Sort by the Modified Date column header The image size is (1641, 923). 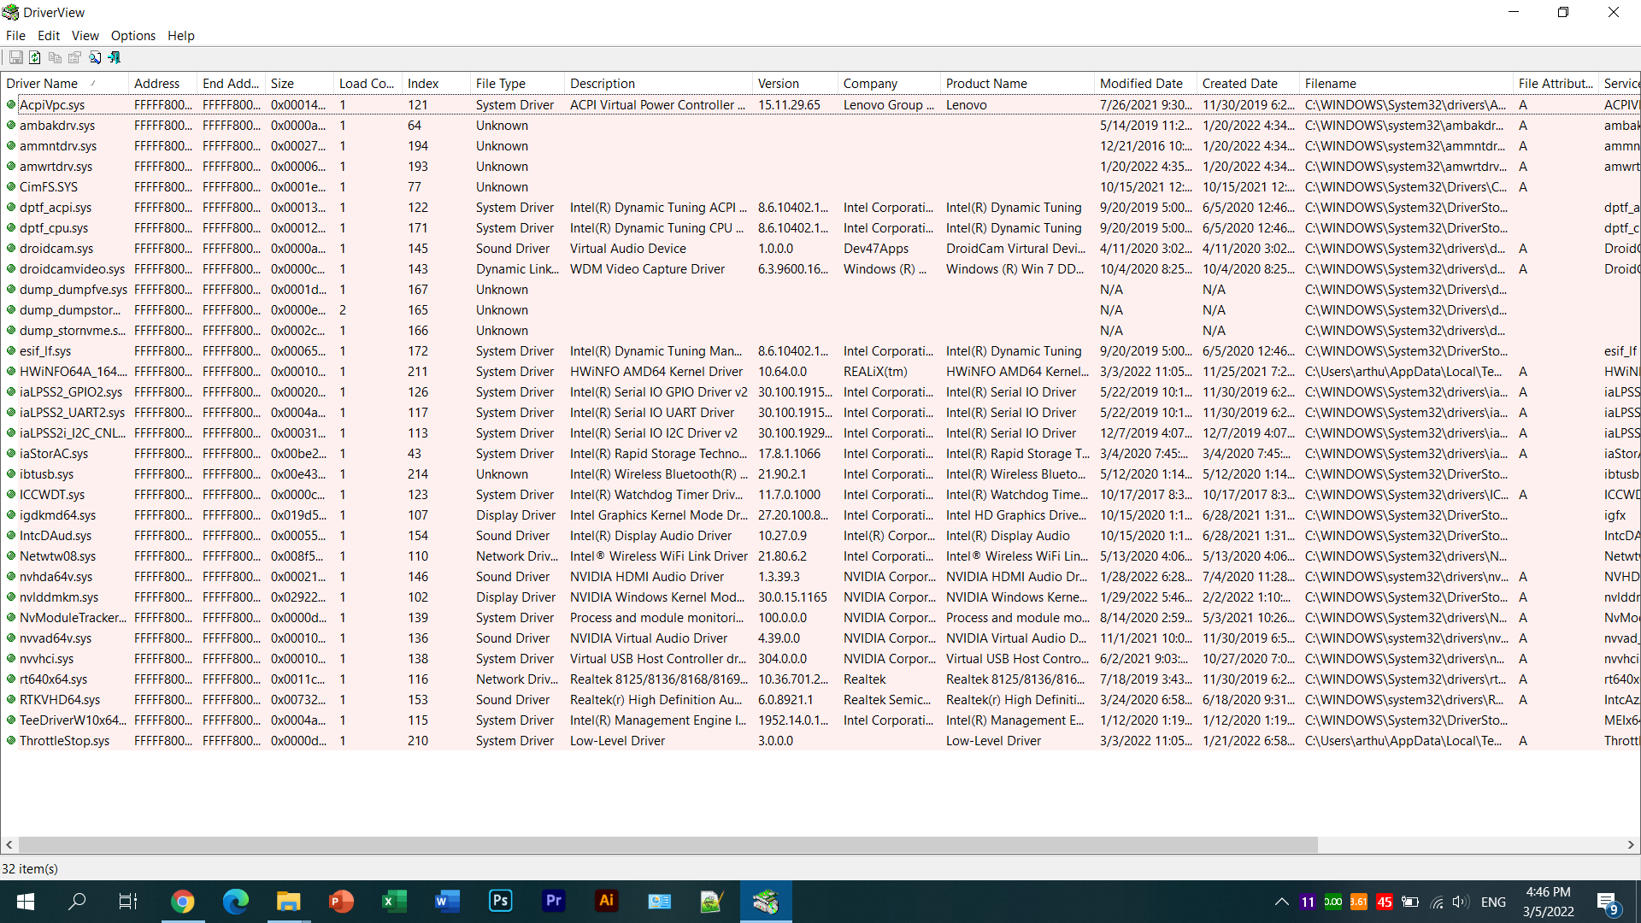point(1145,83)
